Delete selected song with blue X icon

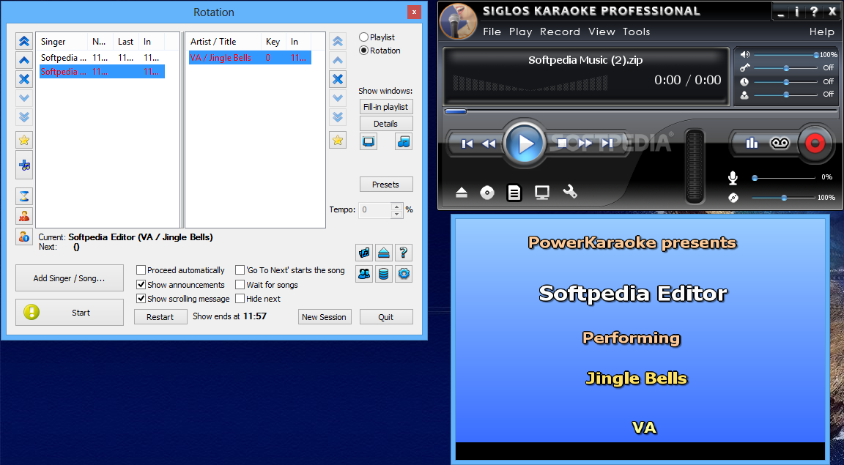pyautogui.click(x=338, y=79)
